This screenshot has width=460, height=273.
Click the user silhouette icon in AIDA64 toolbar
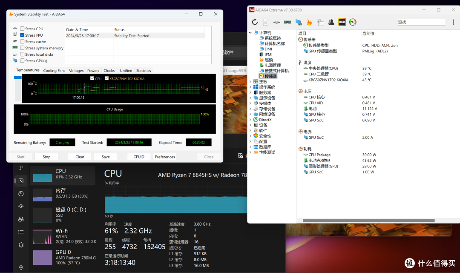[x=331, y=22]
